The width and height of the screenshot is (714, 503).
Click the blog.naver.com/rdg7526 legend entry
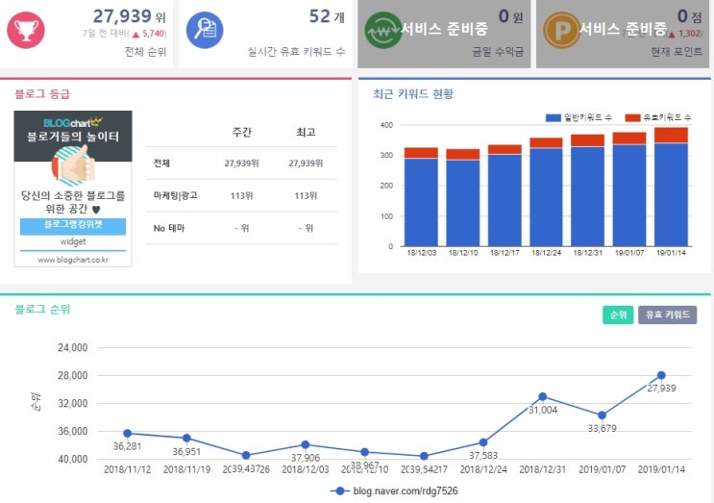tap(394, 490)
